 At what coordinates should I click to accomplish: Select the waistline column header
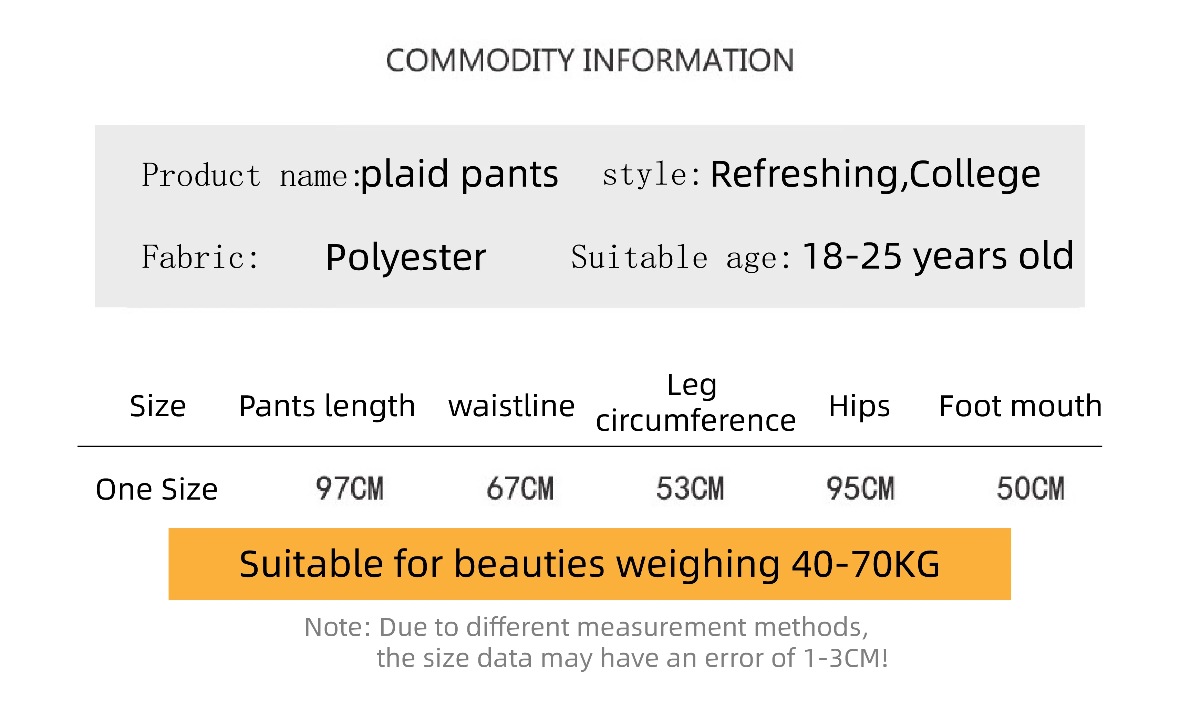511,407
